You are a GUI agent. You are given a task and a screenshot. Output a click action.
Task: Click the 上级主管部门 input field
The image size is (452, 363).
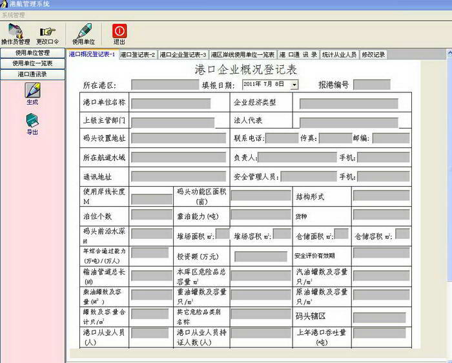pyautogui.click(x=172, y=123)
